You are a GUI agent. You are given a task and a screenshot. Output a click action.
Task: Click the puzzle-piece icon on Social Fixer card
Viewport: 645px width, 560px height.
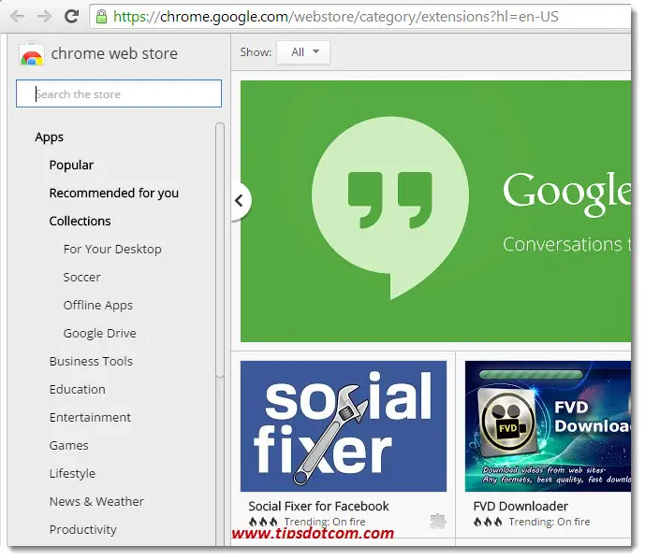point(438,521)
